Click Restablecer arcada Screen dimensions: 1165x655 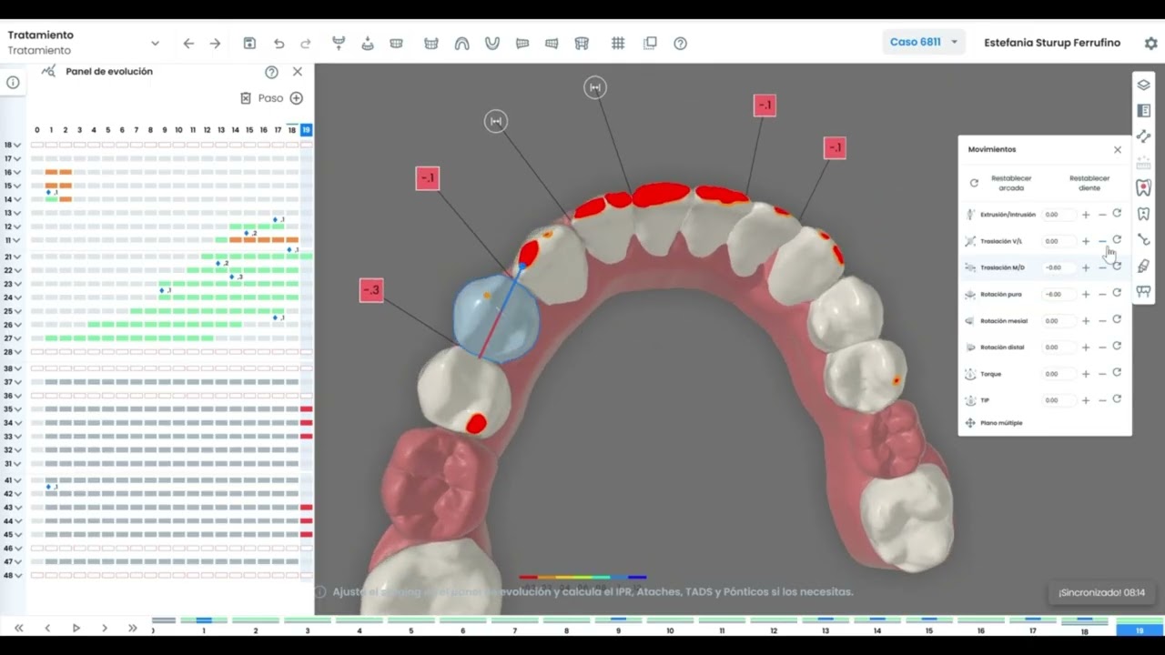1011,183
